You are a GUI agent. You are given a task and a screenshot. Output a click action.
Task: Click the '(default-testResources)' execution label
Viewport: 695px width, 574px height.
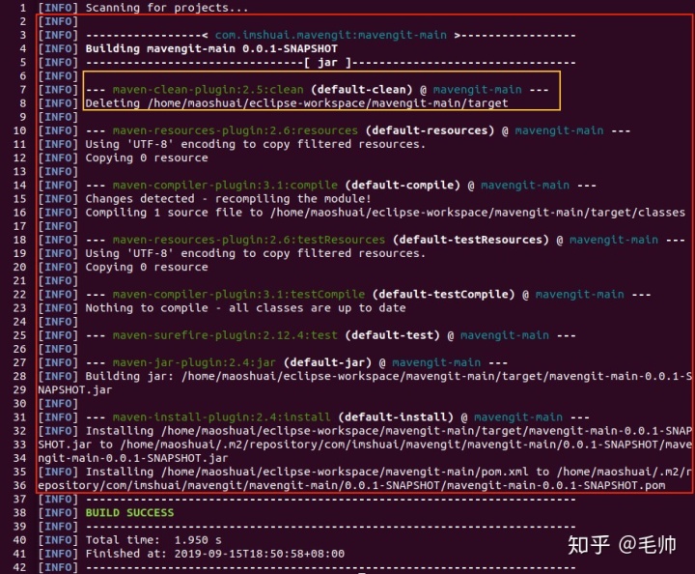pos(471,240)
